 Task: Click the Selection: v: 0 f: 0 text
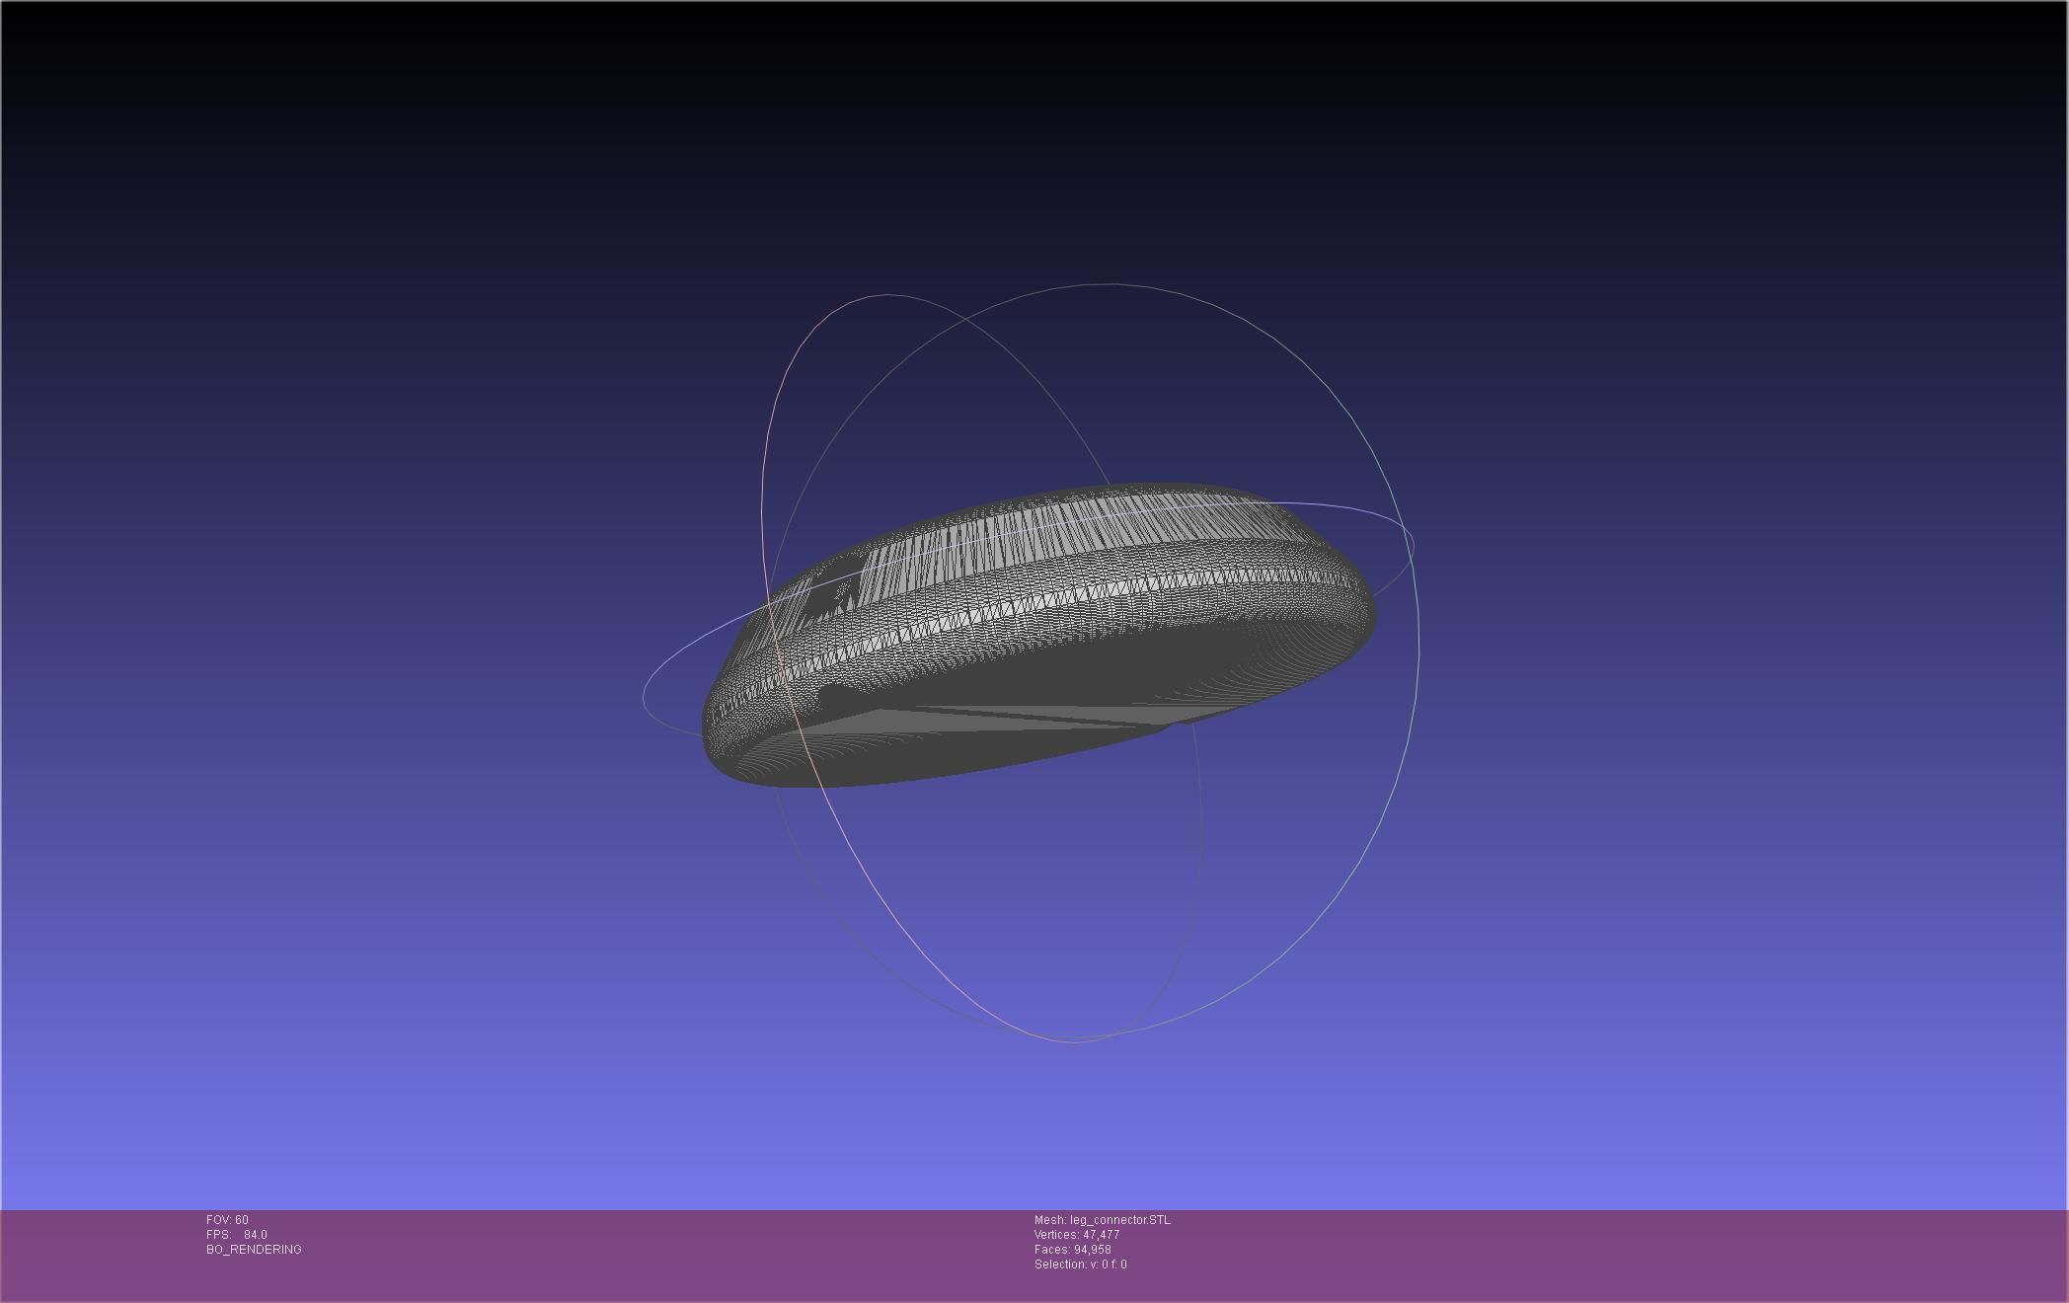pyautogui.click(x=1080, y=1265)
